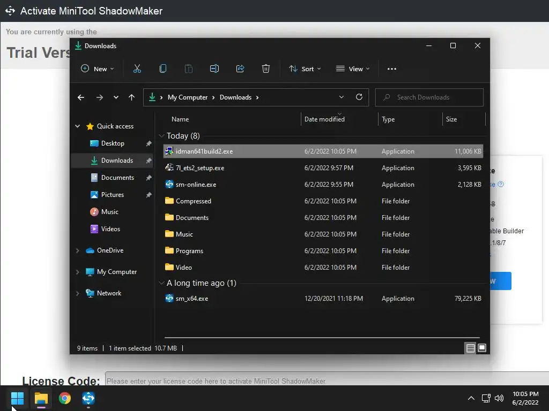This screenshot has height=411, width=549.
Task: Expand OneDrive in navigation pane
Action: click(x=77, y=250)
